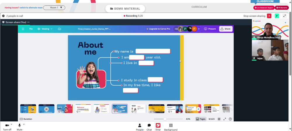292x131 pixels.
Task: Click the +61 collaborators badge
Action: (176, 29)
